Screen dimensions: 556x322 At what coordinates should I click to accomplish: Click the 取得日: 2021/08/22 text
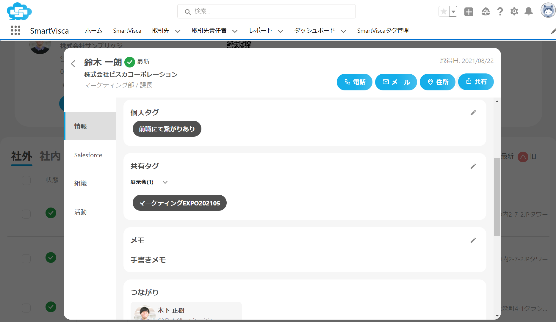(467, 61)
